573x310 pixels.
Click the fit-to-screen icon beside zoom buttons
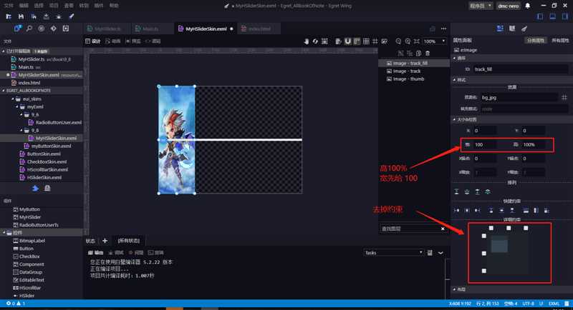(x=417, y=41)
